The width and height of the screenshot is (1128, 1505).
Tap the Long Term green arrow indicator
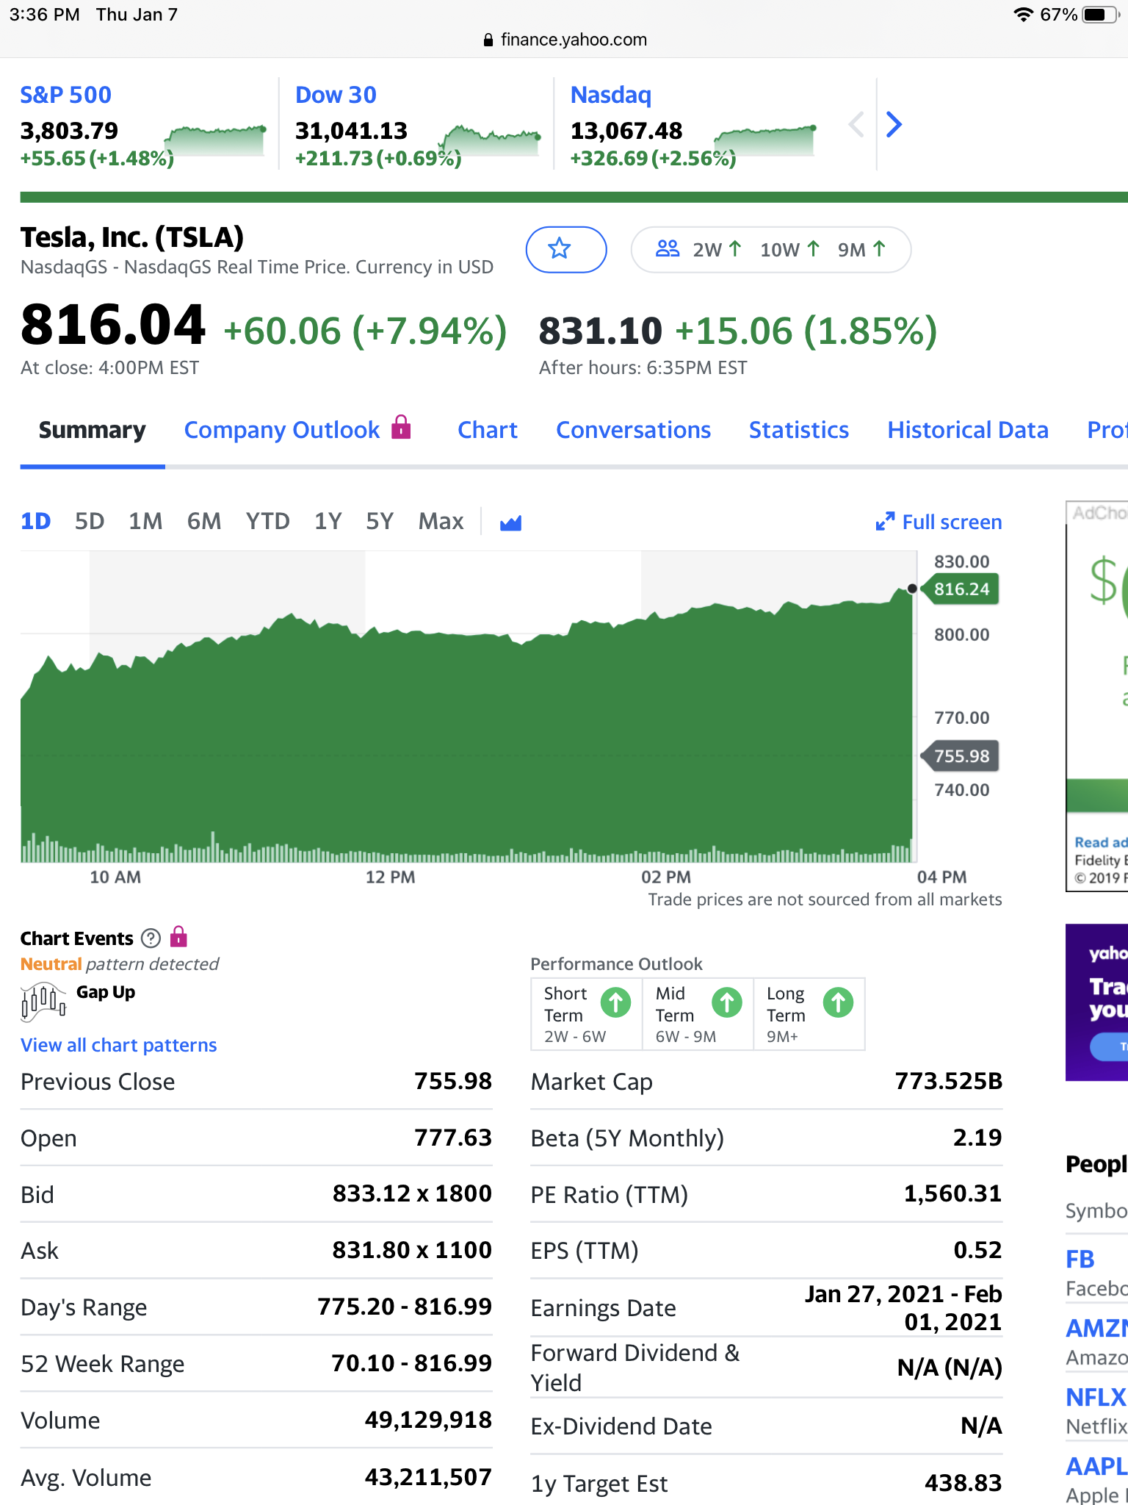pos(838,1002)
